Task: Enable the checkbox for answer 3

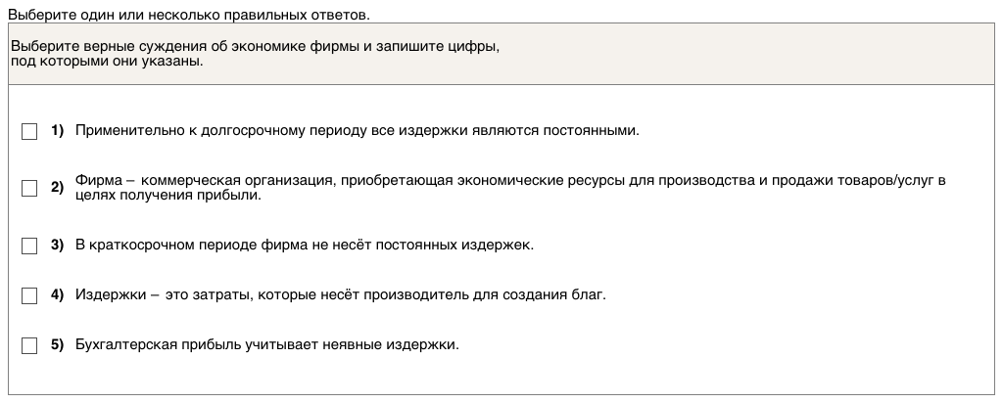Action: pos(29,246)
